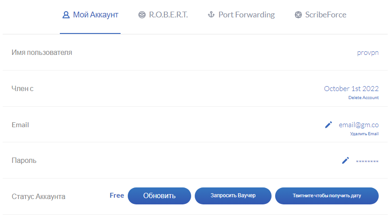Click the Обновить upgrade button
389x216 pixels.
click(159, 196)
